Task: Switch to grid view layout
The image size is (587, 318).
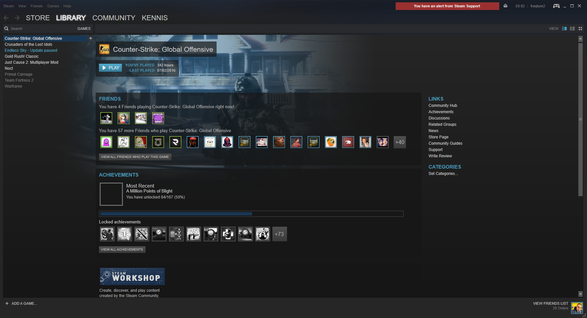Action: tap(580, 29)
